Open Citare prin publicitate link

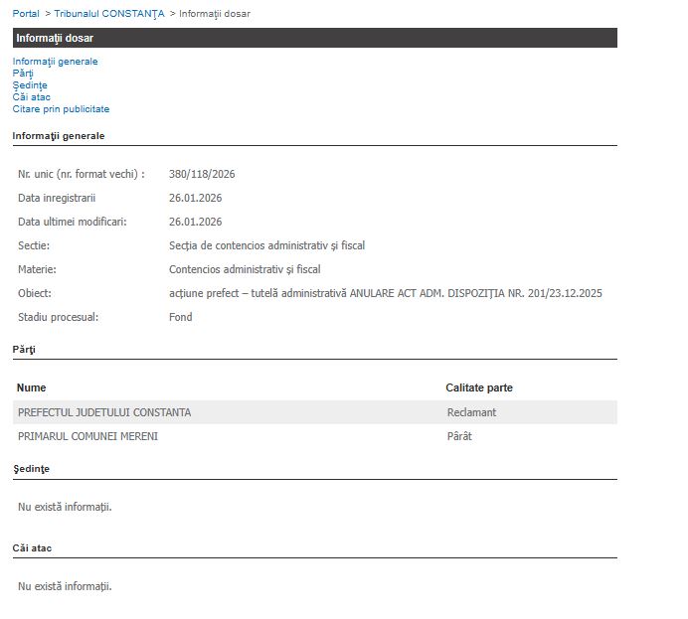pyautogui.click(x=62, y=109)
